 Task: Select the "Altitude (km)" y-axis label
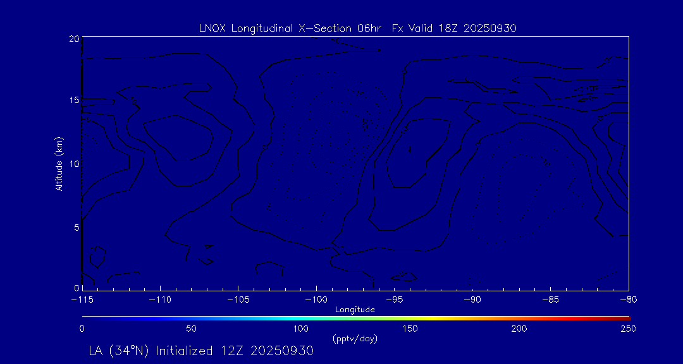pos(59,163)
